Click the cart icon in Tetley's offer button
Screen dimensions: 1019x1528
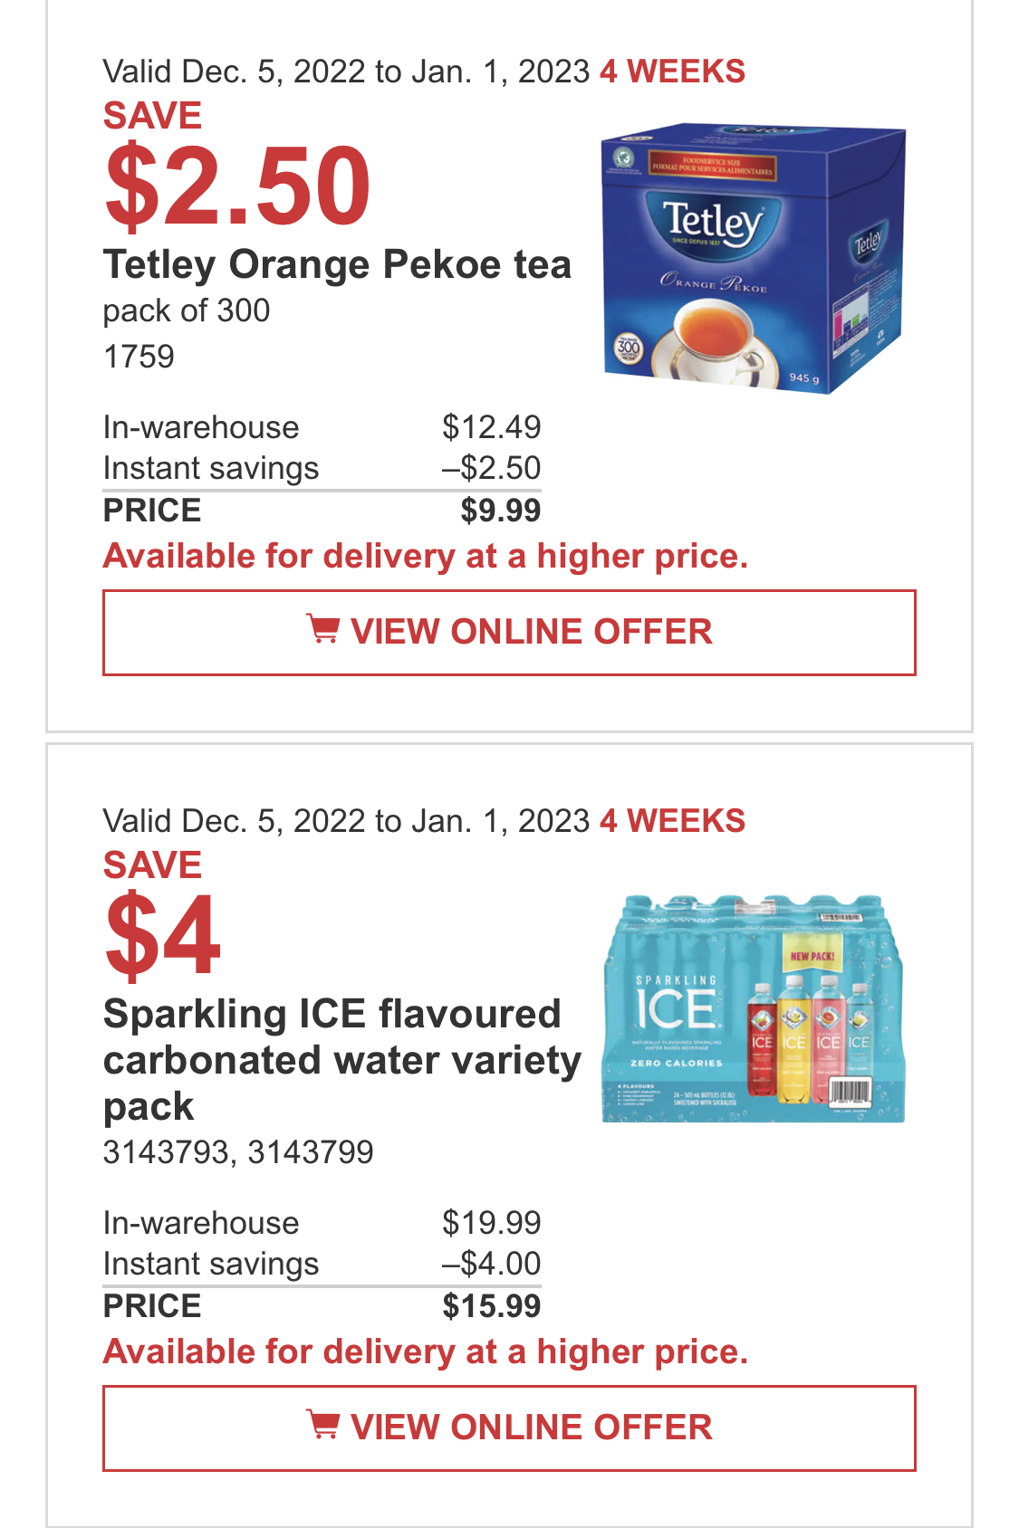pyautogui.click(x=322, y=629)
